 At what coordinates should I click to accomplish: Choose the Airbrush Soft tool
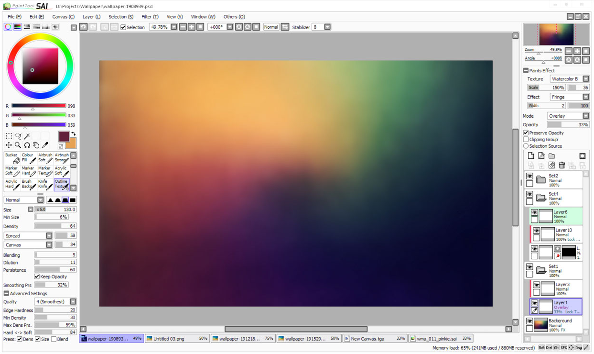pyautogui.click(x=45, y=158)
